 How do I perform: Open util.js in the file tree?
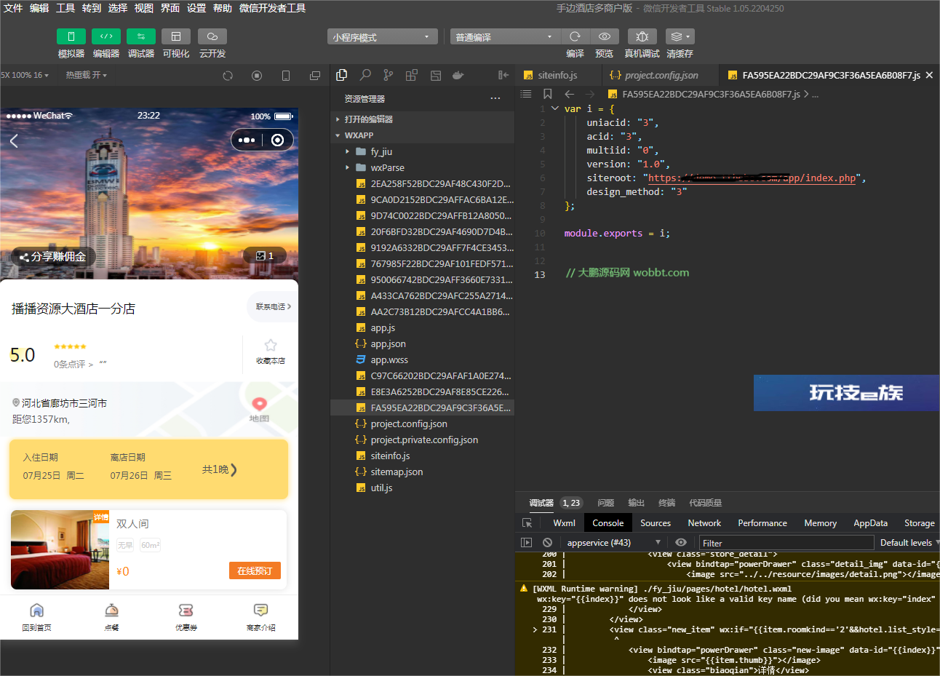(x=423, y=488)
